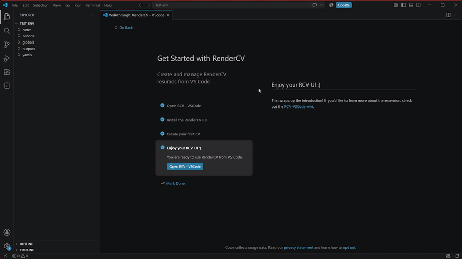The image size is (462, 259).
Task: Open the Help menu
Action: [x=108, y=5]
